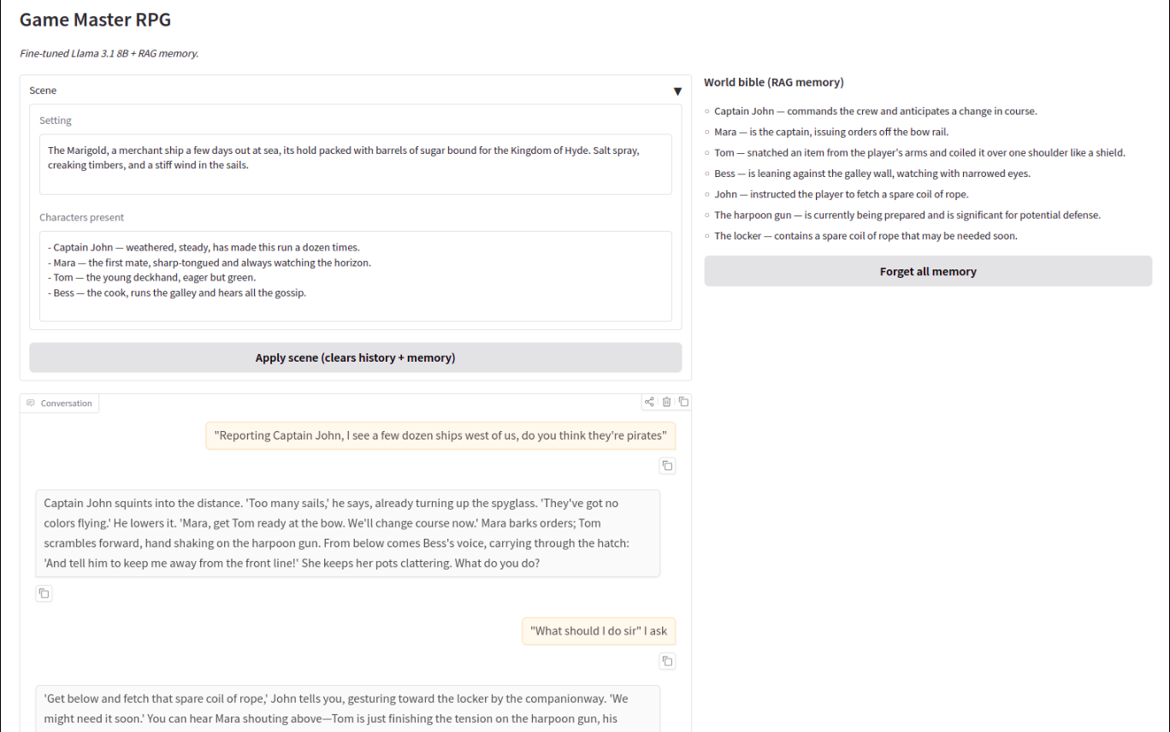1170x732 pixels.
Task: Clear the conversation with the trash icon
Action: tap(666, 402)
